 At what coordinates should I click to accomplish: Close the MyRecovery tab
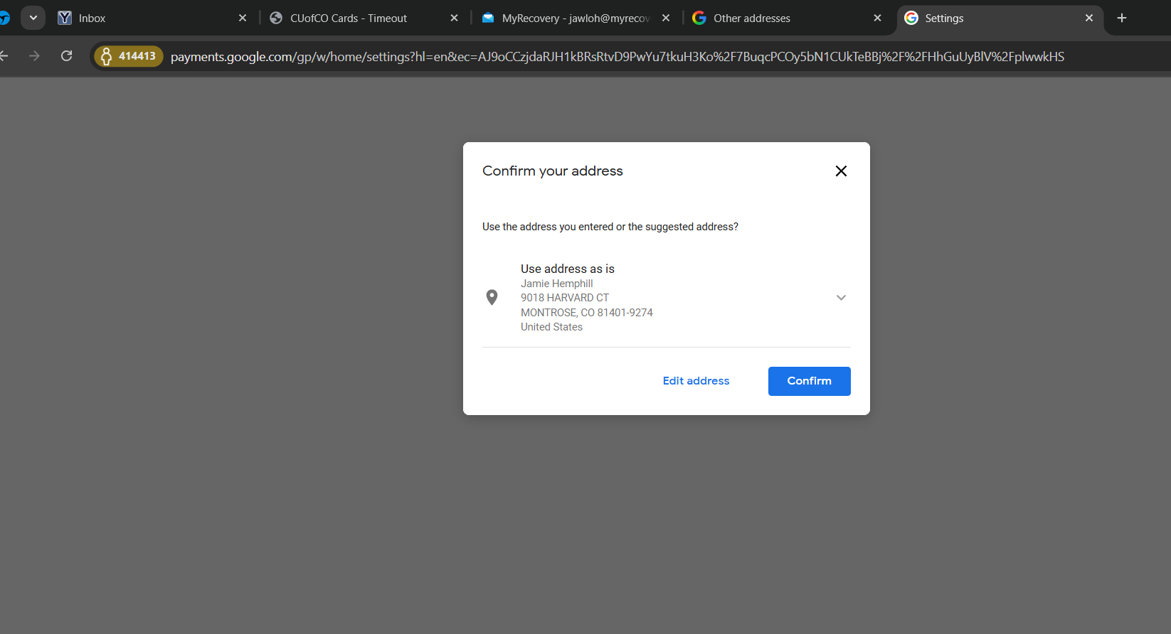tap(666, 18)
